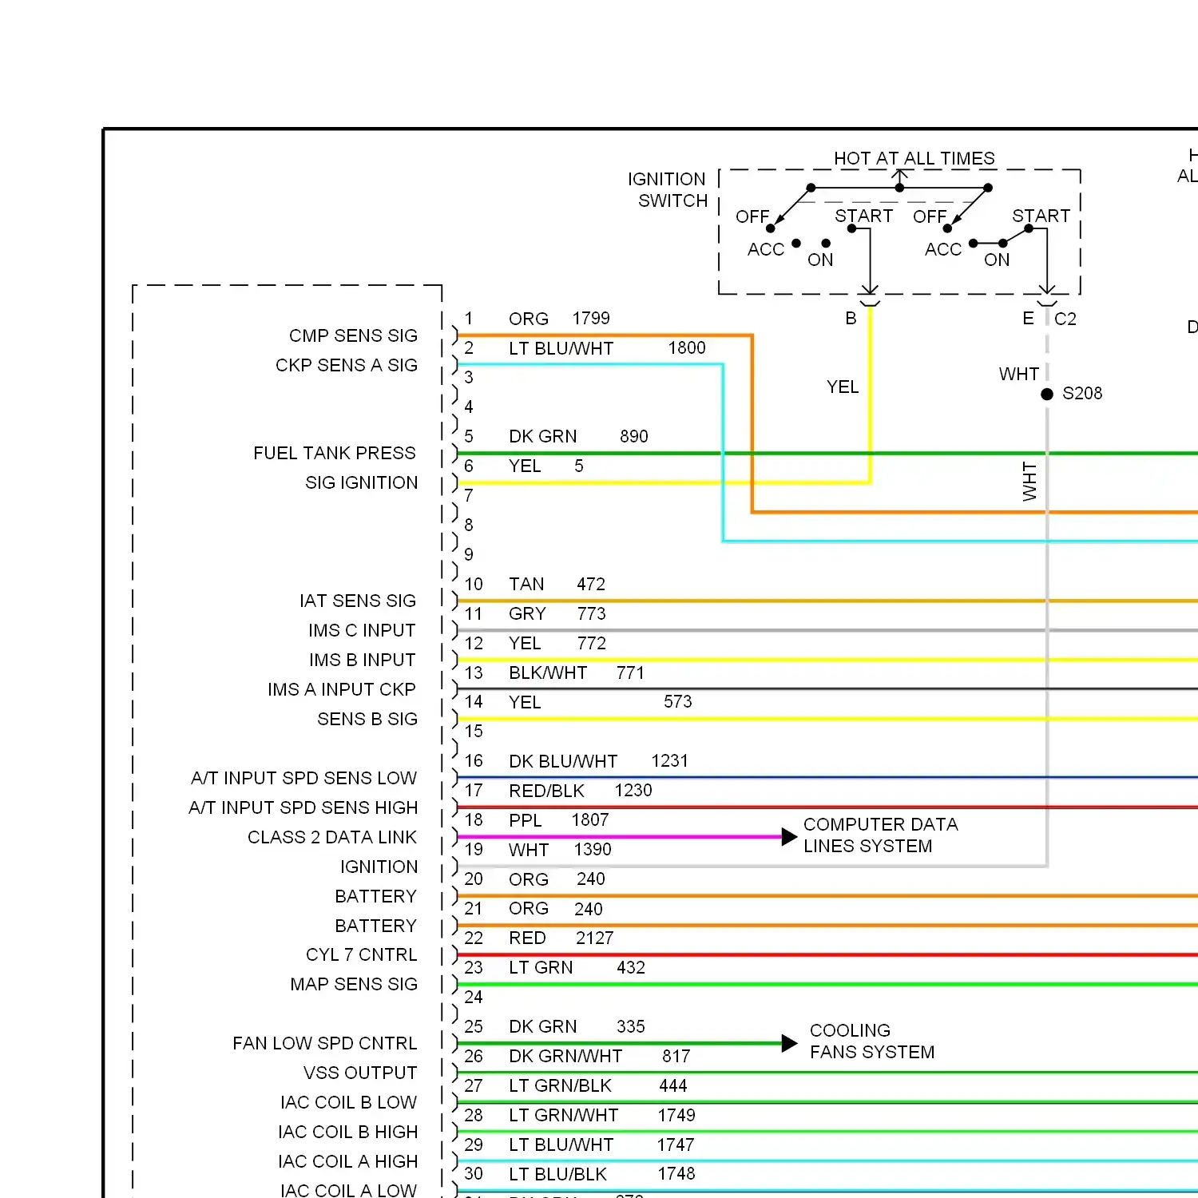
Task: Click connector label C2
Action: pos(1065,319)
